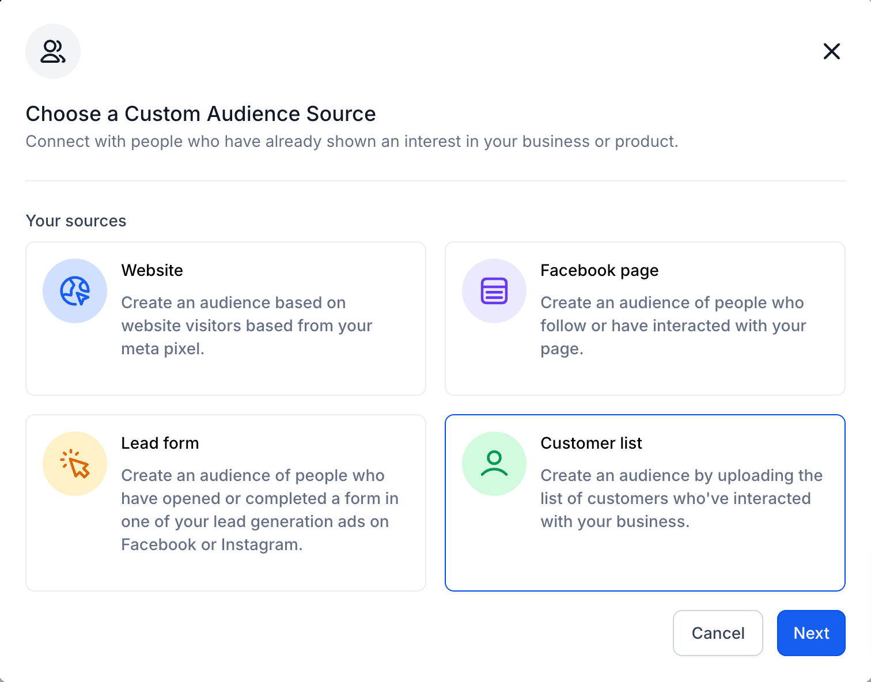Click the Customer list card title
871x682 pixels.
pyautogui.click(x=591, y=443)
